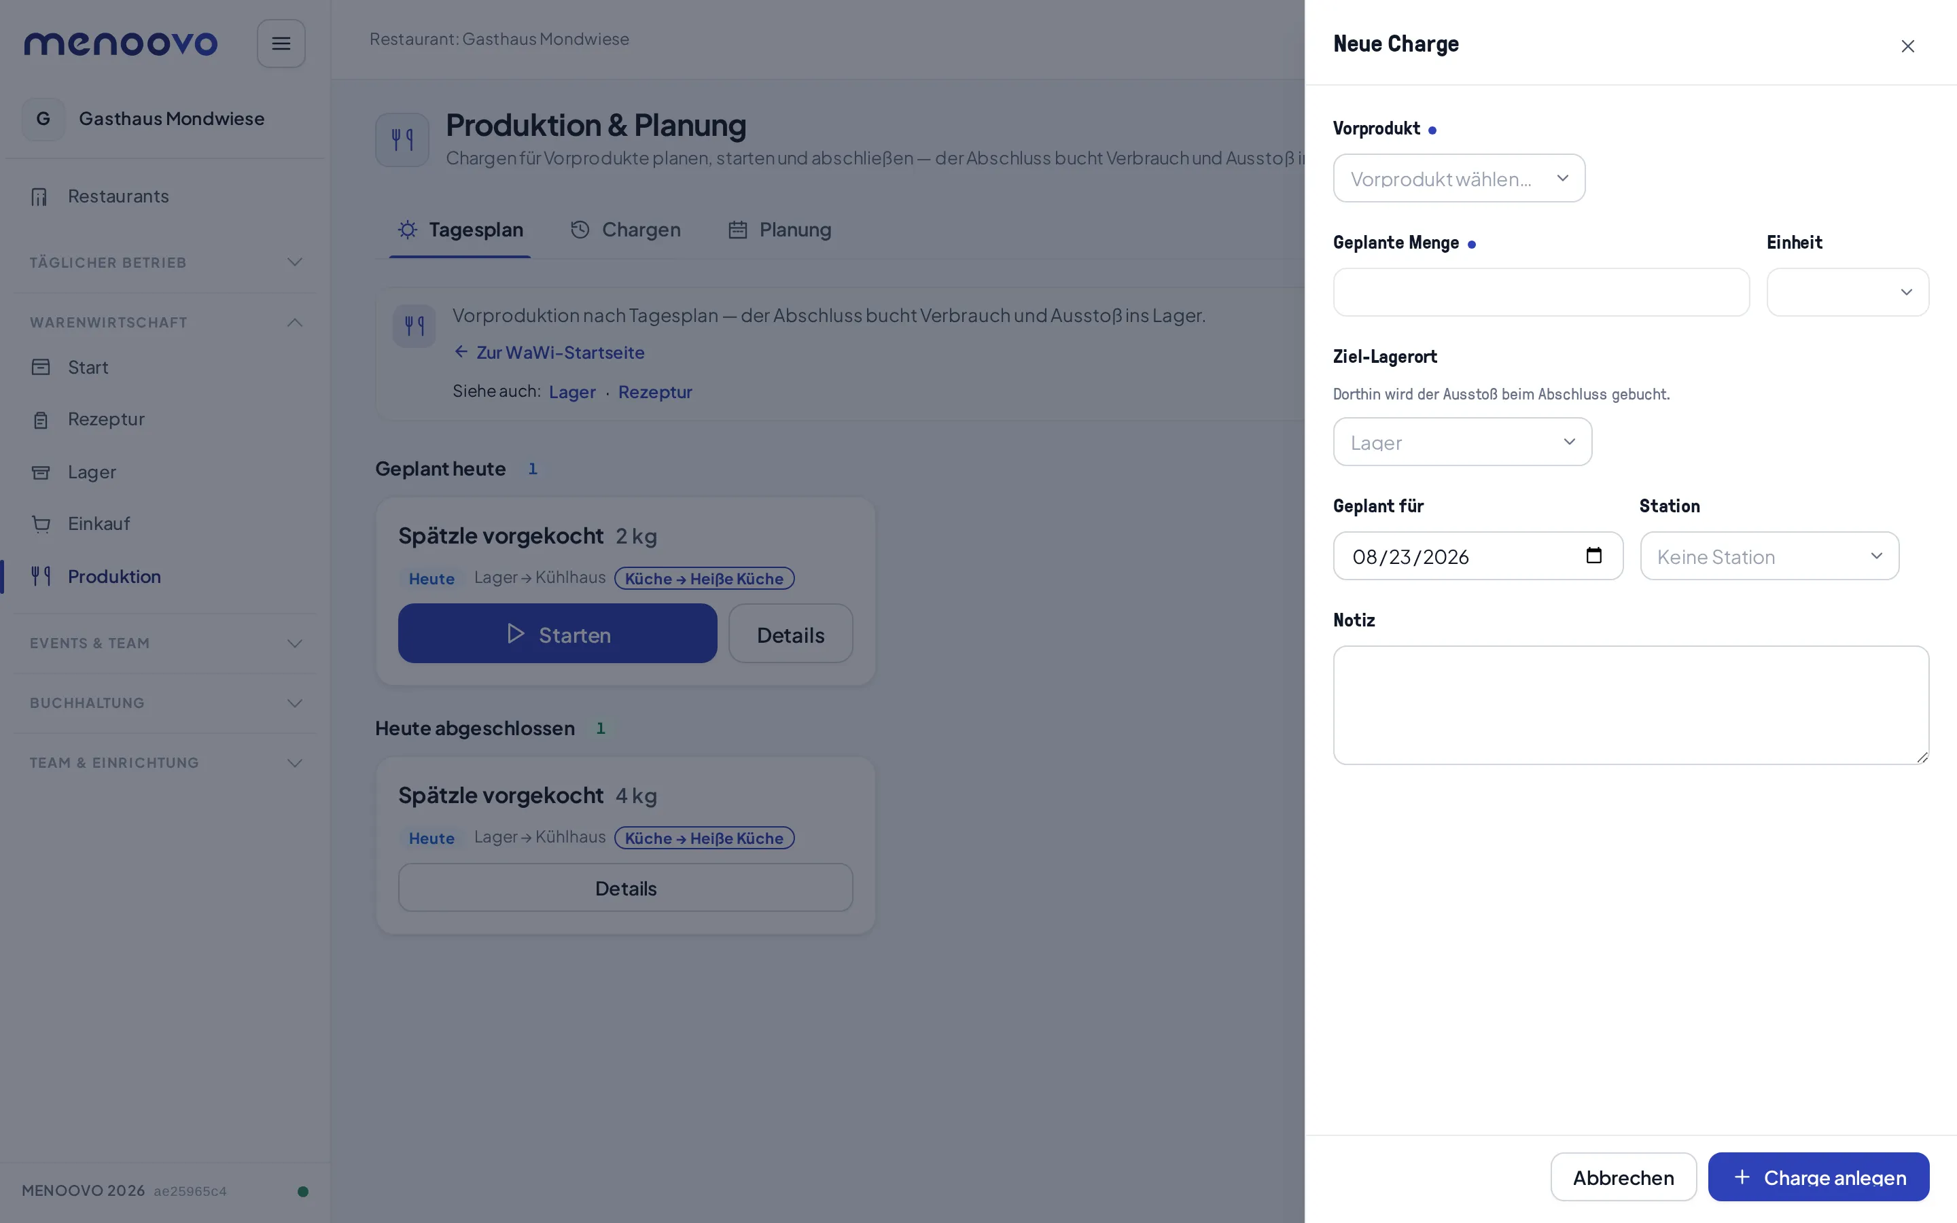Click the Restaurants building icon in sidebar

click(39, 196)
